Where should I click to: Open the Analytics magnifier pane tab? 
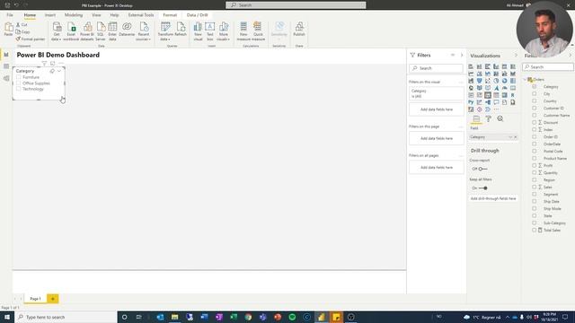point(500,118)
